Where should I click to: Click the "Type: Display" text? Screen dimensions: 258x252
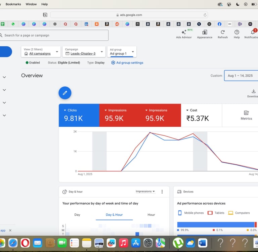pyautogui.click(x=96, y=62)
